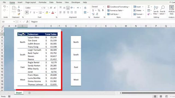Open the font name dropdown Calibri
This screenshot has height=98, width=175.
(x=42, y=8)
